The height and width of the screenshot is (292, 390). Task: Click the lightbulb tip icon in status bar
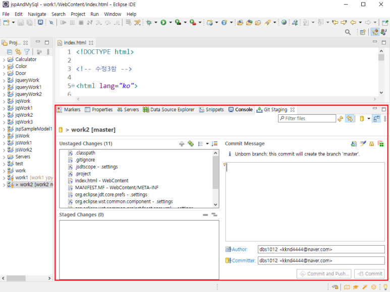(x=385, y=287)
